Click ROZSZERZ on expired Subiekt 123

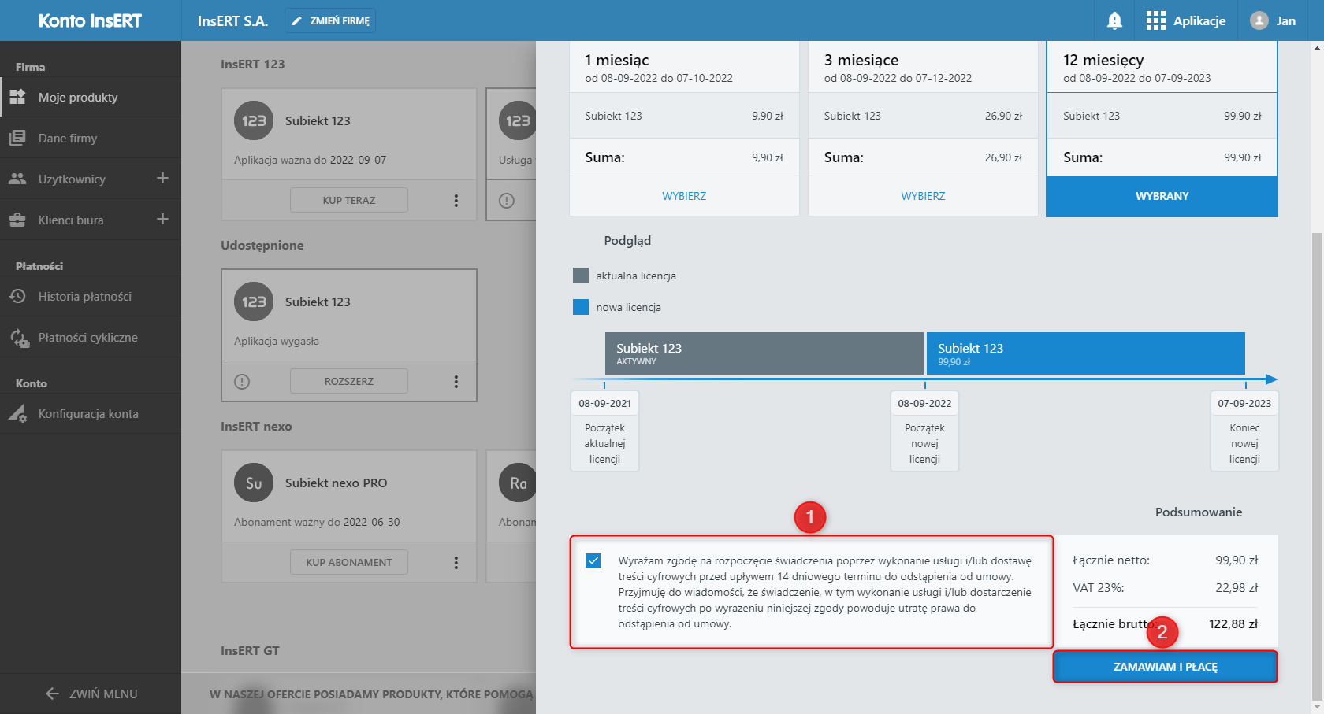pos(349,381)
